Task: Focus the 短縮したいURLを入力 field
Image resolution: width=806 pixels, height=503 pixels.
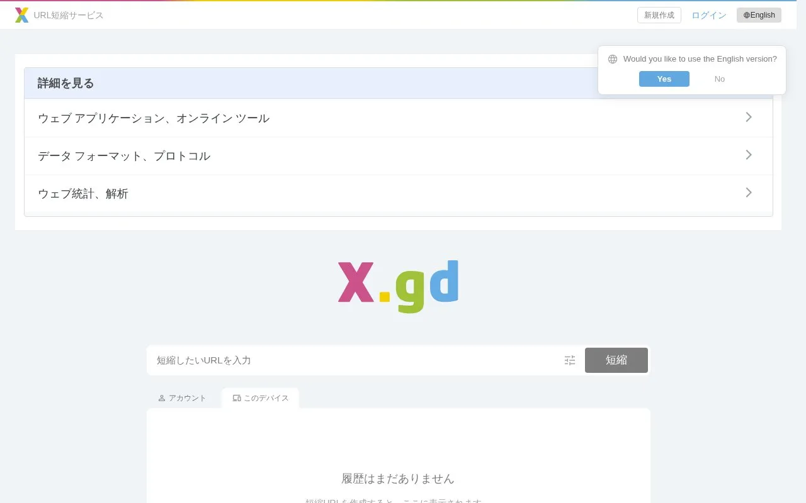Action: click(x=356, y=360)
